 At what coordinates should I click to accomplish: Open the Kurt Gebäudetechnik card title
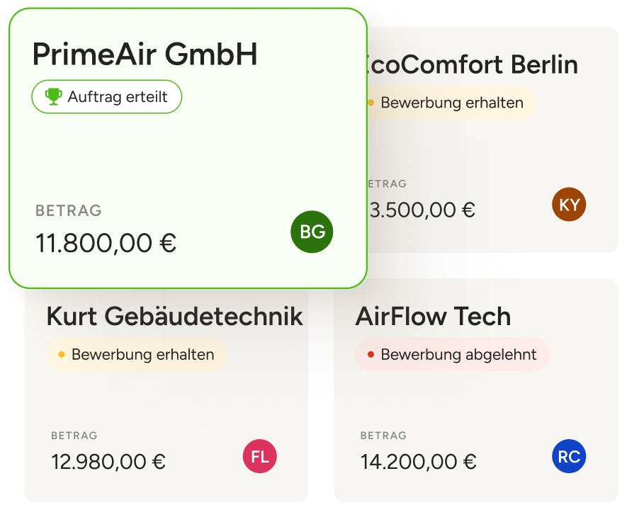[x=174, y=316]
